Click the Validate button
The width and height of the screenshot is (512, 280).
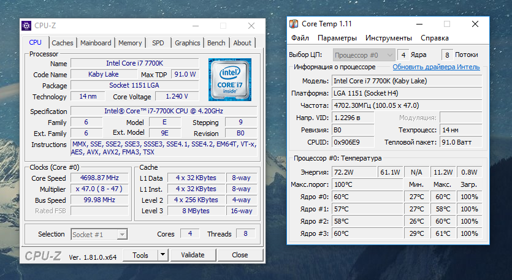pyautogui.click(x=193, y=255)
